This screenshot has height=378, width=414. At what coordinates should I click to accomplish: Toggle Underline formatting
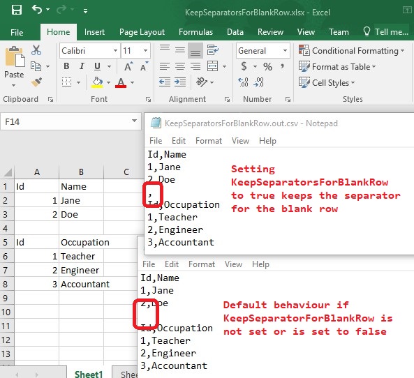(97, 66)
